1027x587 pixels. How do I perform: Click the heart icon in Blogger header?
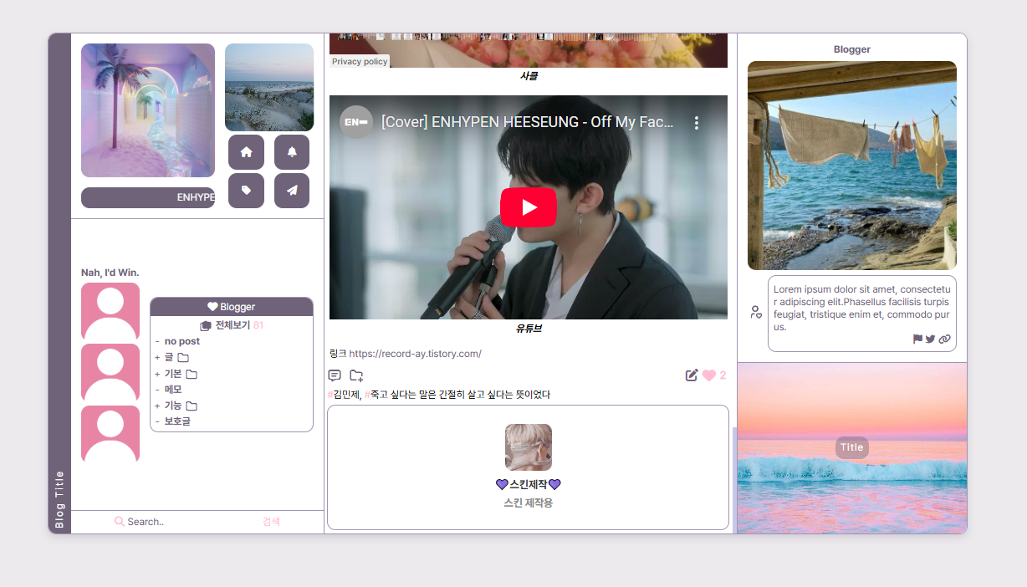(x=212, y=307)
